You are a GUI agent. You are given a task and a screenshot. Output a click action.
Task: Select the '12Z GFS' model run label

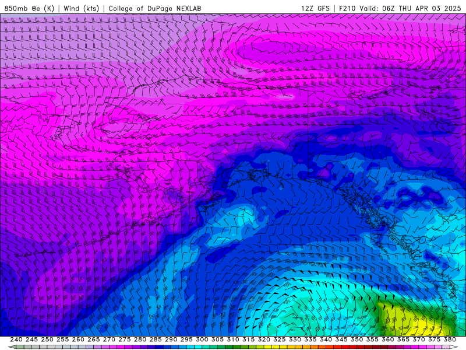point(315,8)
